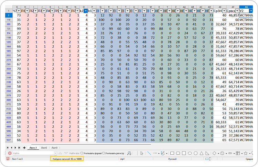Click 'Русский' language in status bar
This screenshot has height=167, width=258.
tap(172, 159)
